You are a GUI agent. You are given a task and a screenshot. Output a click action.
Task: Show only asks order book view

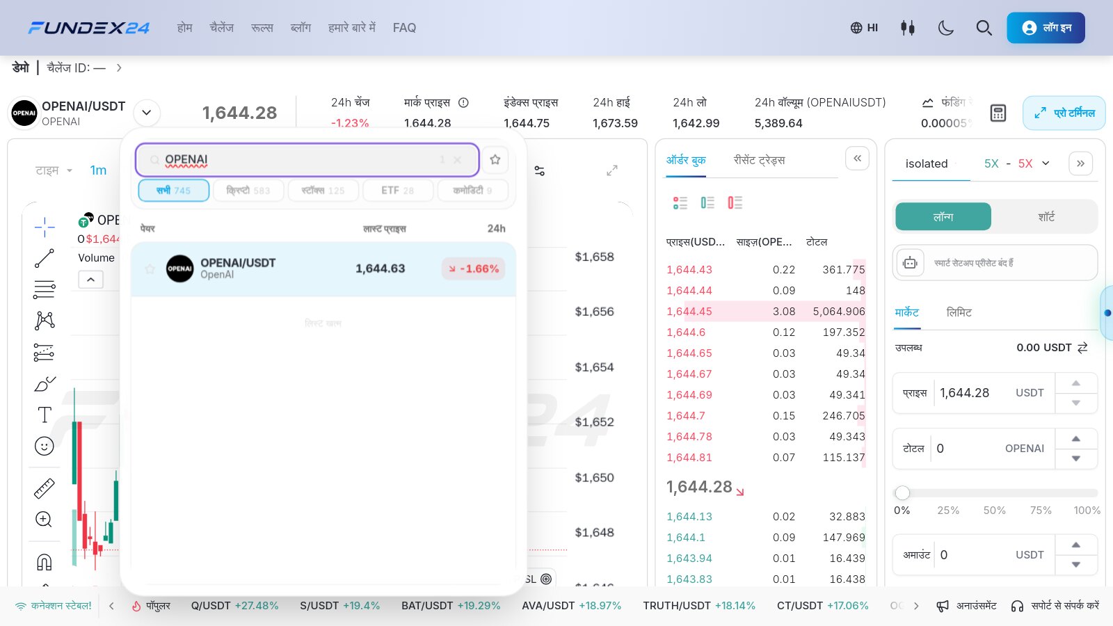[x=735, y=202]
